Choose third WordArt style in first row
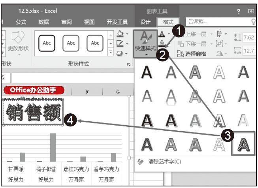Screen dimensions: 258x188 coord(195,72)
